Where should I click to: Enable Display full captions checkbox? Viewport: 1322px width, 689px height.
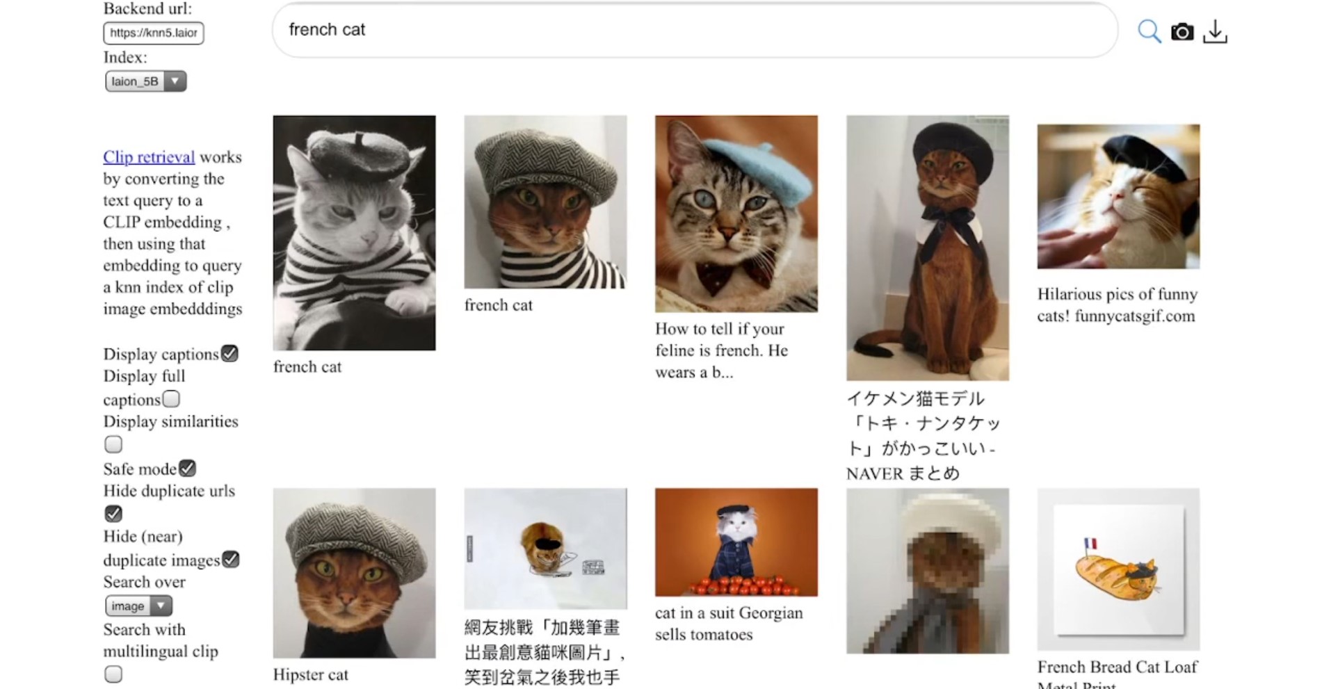[x=171, y=399]
